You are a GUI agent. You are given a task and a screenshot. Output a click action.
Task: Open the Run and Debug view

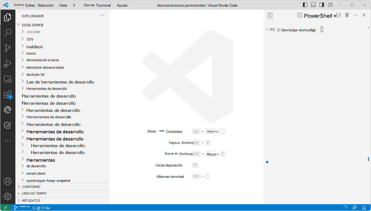coord(8,63)
